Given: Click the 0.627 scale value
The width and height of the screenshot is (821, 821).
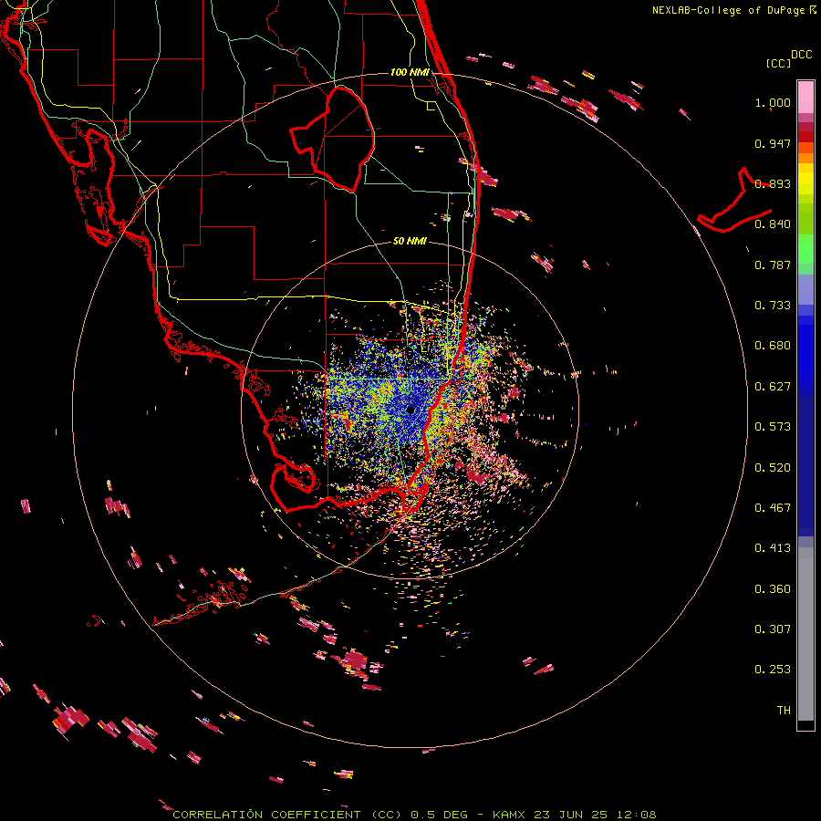Looking at the screenshot, I should [773, 387].
